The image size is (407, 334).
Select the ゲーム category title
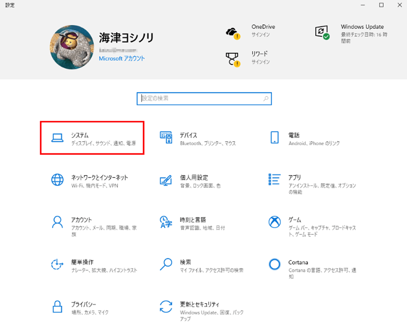click(x=295, y=220)
